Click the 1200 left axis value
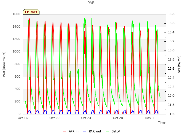 (17, 39)
